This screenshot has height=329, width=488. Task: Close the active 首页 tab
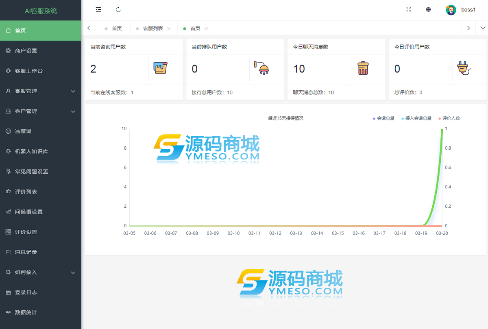206,28
